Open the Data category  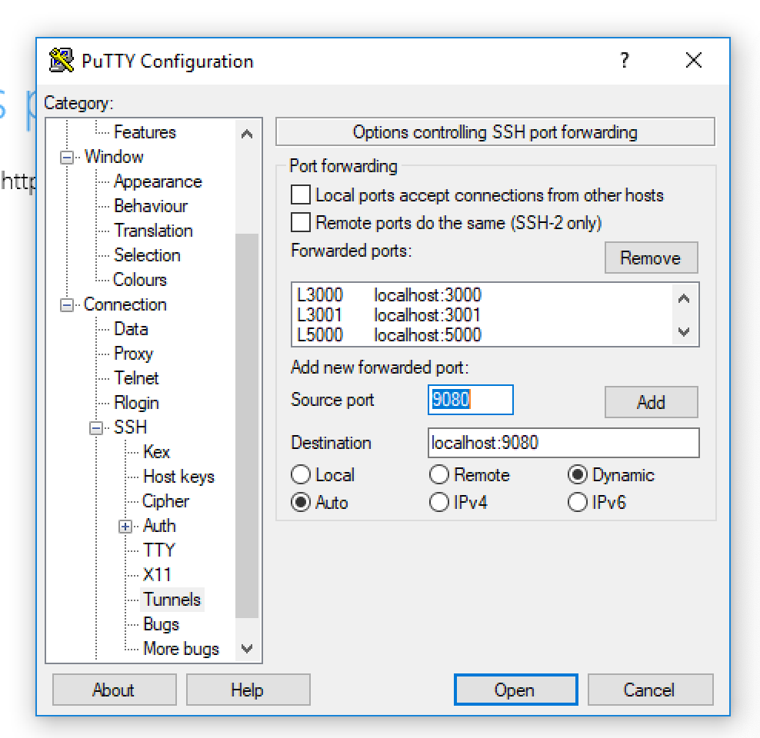(131, 329)
